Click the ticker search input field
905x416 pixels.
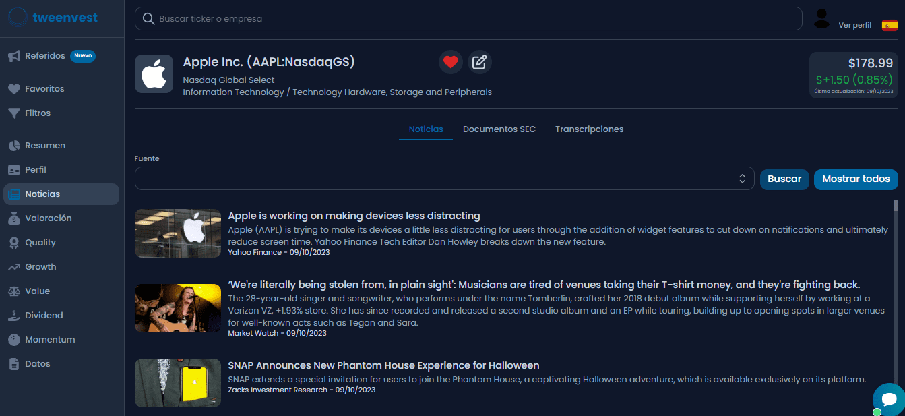(468, 19)
